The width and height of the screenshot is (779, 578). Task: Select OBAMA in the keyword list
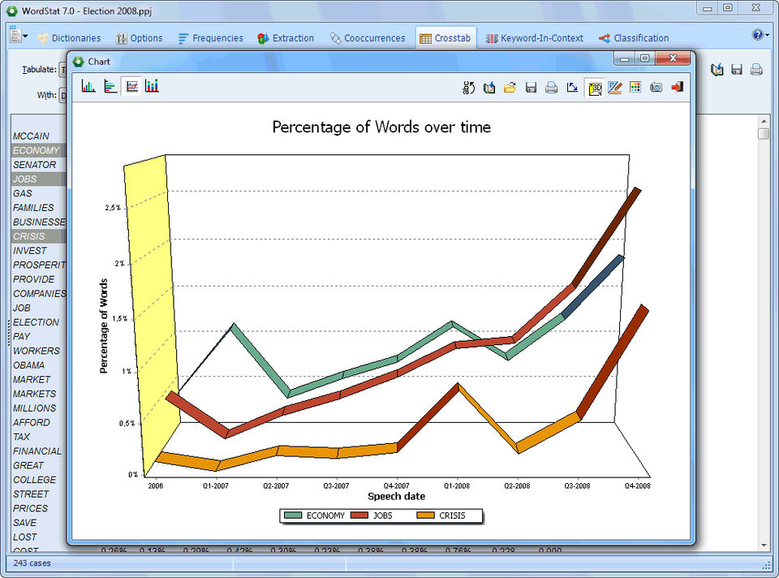click(39, 365)
